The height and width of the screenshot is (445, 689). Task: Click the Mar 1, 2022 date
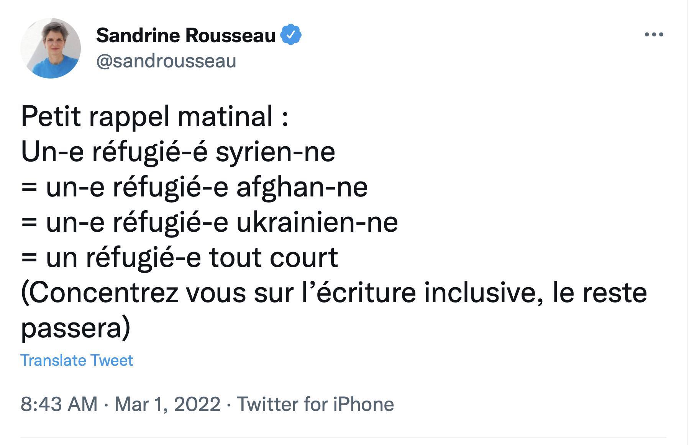click(167, 404)
